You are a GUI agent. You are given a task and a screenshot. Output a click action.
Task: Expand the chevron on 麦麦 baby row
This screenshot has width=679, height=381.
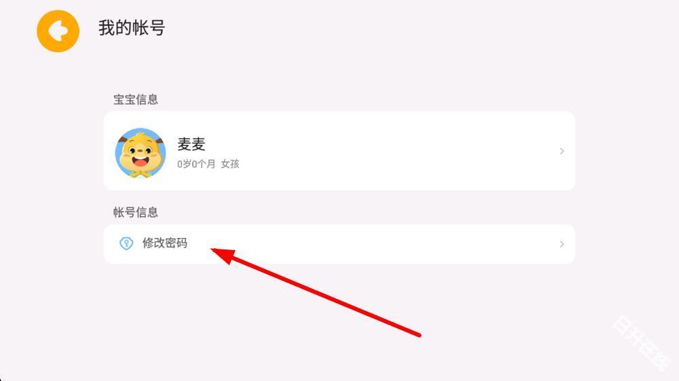[562, 151]
